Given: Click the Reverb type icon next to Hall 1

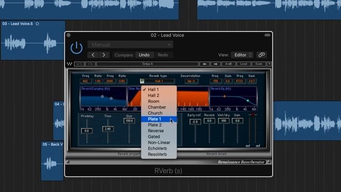Looking at the screenshot, I should click(142, 81).
